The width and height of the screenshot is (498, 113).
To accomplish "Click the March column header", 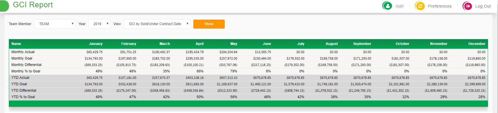I will 165,44.
